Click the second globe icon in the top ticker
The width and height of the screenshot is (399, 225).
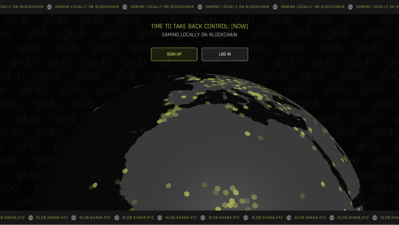pyautogui.click(x=125, y=7)
